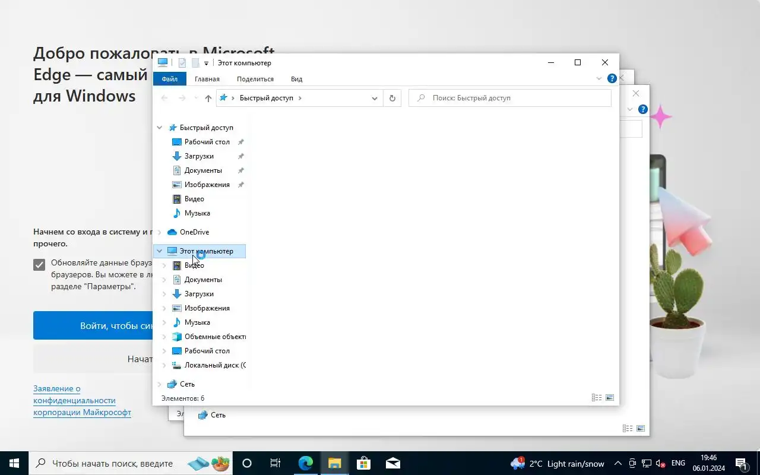Screen dimensions: 760x475
Task: Open the Windows Start menu
Action: point(14,463)
